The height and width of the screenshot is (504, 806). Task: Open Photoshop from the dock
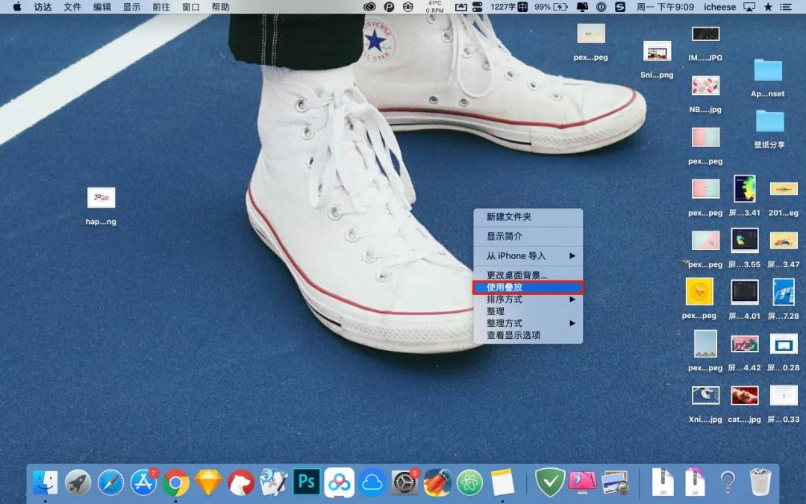pyautogui.click(x=306, y=482)
